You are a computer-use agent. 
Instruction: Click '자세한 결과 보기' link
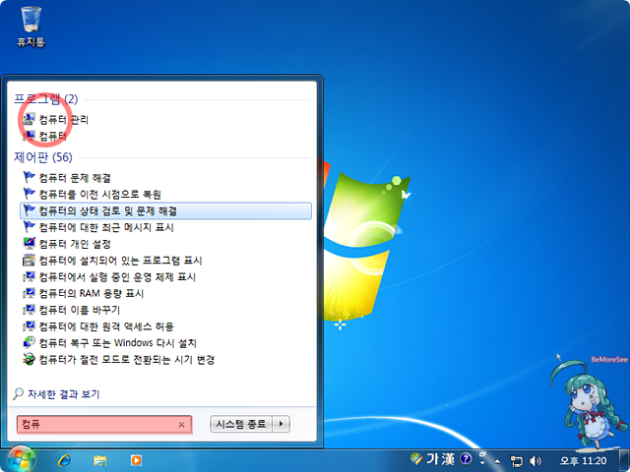[64, 394]
